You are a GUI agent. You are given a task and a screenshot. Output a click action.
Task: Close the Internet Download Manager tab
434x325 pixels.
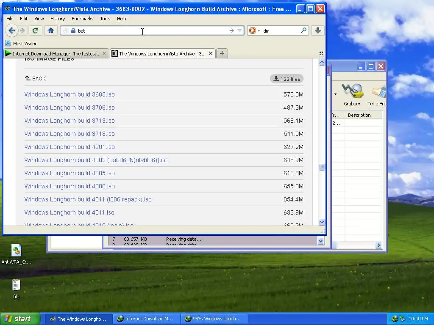(x=104, y=53)
